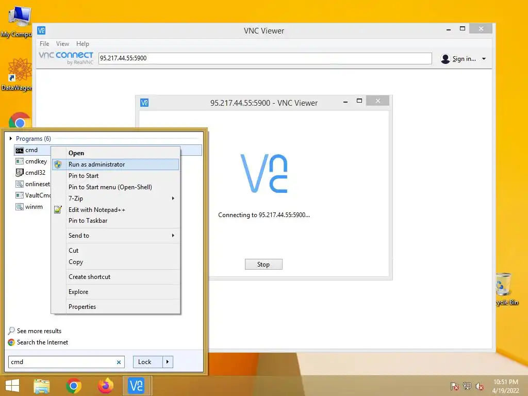
Task: Clear the search box with the X
Action: tap(119, 362)
